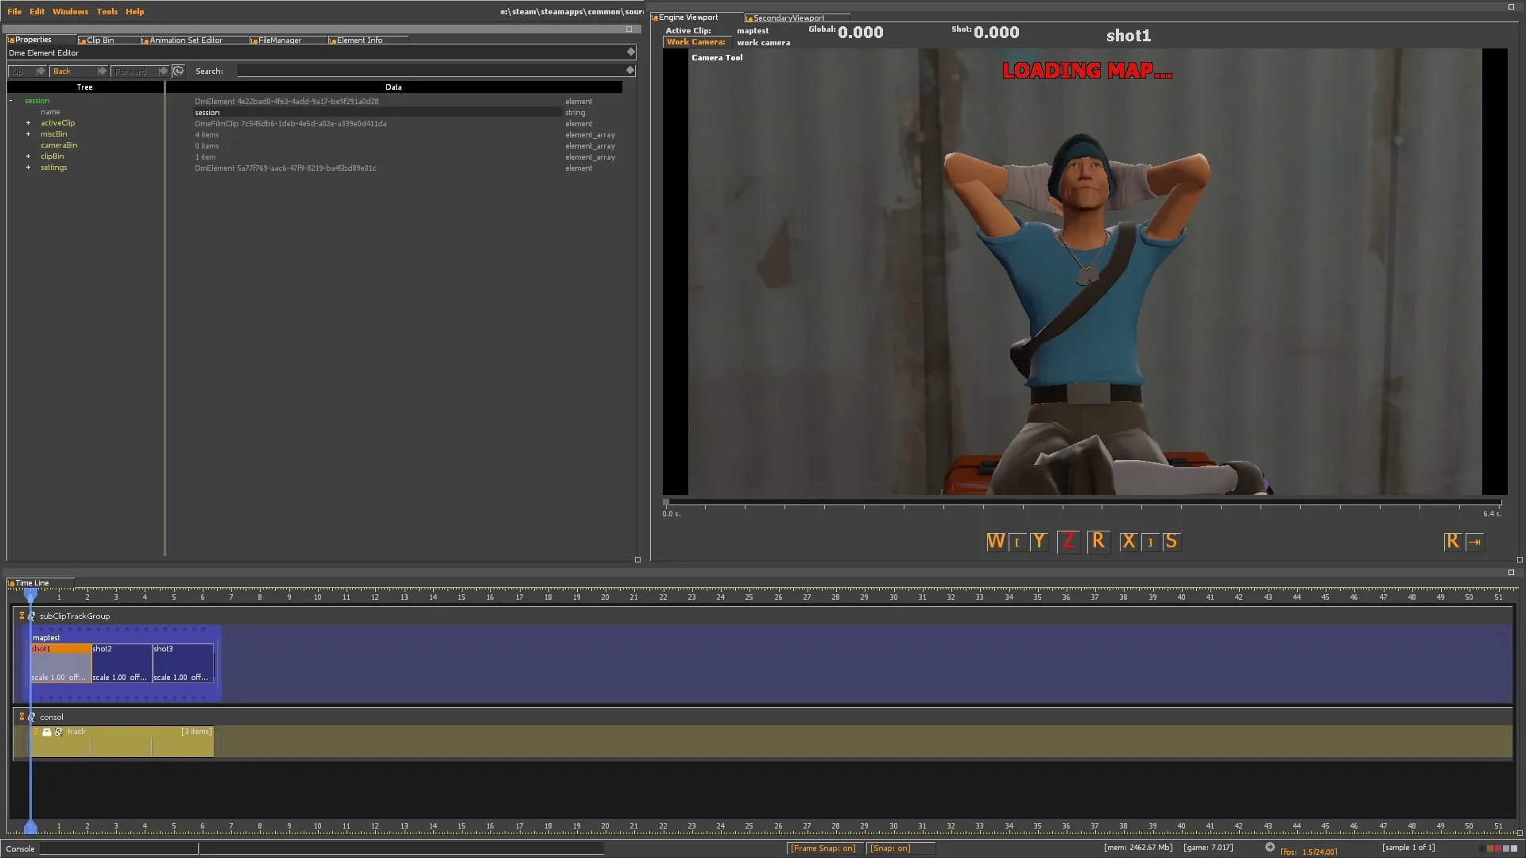The image size is (1526, 858).
Task: Click the red Z viewport icon
Action: click(x=1068, y=542)
